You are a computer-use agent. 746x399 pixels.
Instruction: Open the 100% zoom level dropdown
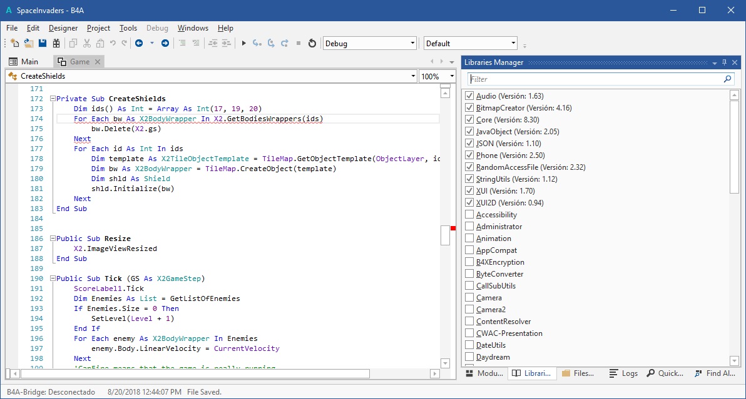[452, 76]
